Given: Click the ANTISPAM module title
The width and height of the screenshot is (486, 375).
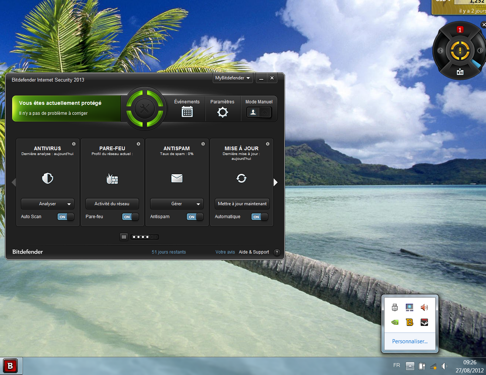Looking at the screenshot, I should pos(177,148).
